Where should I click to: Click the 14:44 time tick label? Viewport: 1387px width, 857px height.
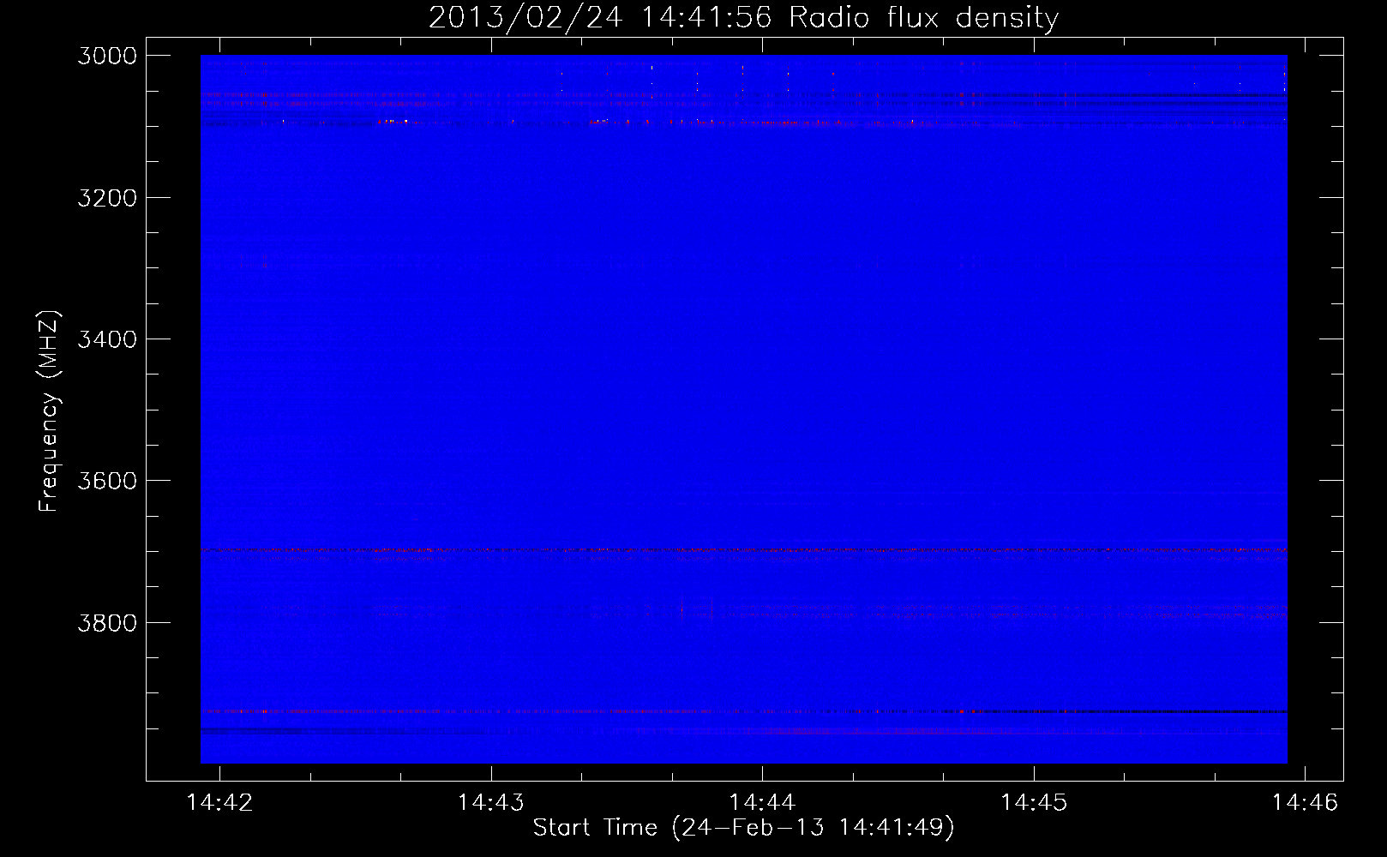click(x=762, y=802)
